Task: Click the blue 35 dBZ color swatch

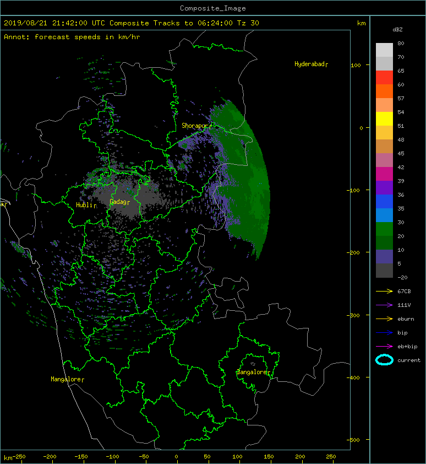Action: tap(384, 202)
